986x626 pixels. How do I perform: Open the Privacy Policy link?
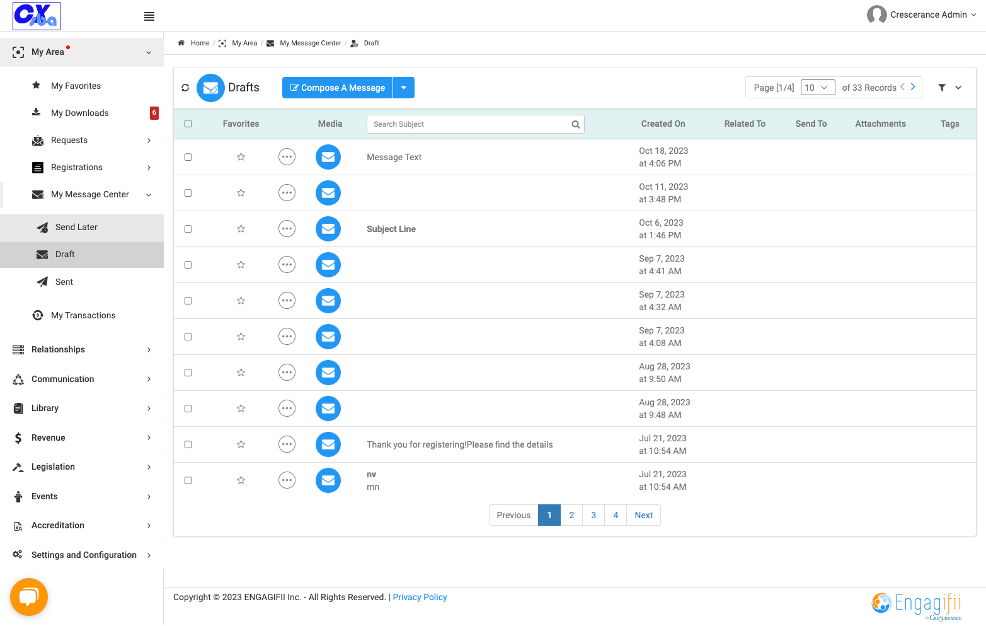[x=420, y=597]
